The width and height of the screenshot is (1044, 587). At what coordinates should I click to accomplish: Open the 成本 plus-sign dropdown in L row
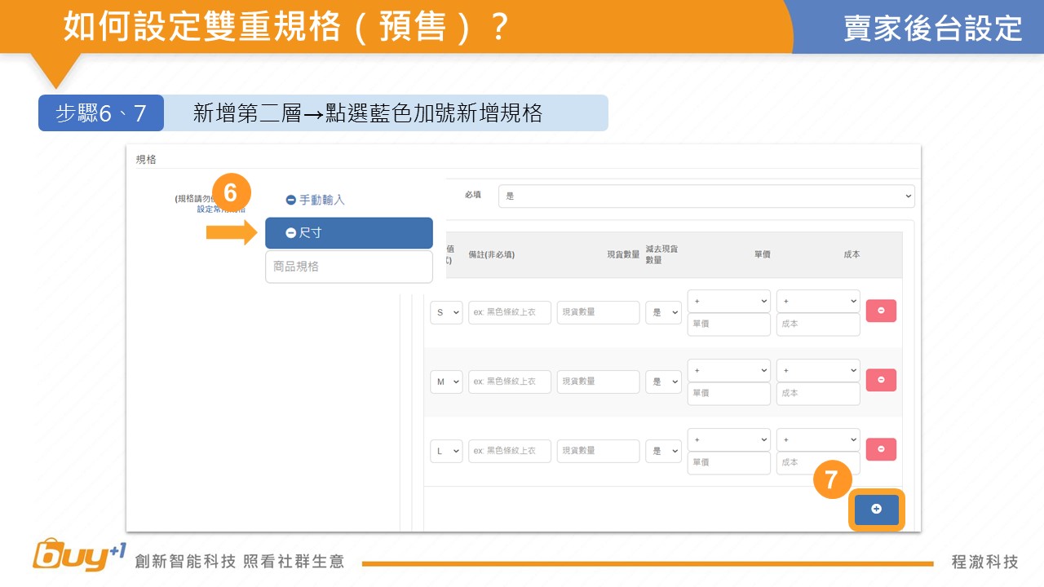(817, 439)
